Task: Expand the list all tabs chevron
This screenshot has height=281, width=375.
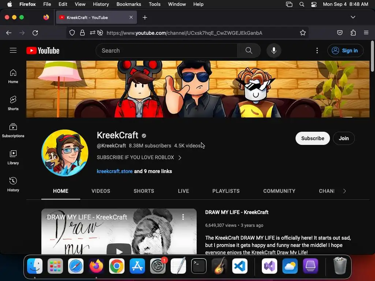Action: point(353,17)
